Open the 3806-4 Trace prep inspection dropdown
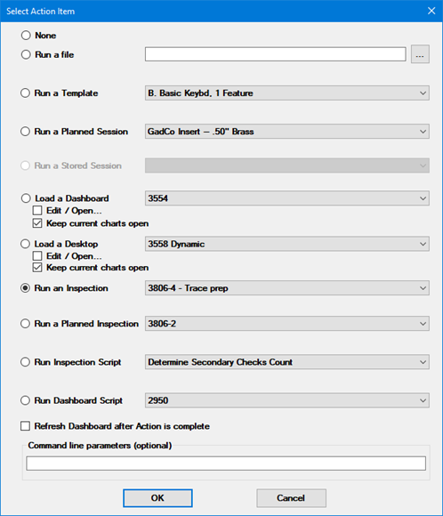443x516 pixels. pos(287,288)
